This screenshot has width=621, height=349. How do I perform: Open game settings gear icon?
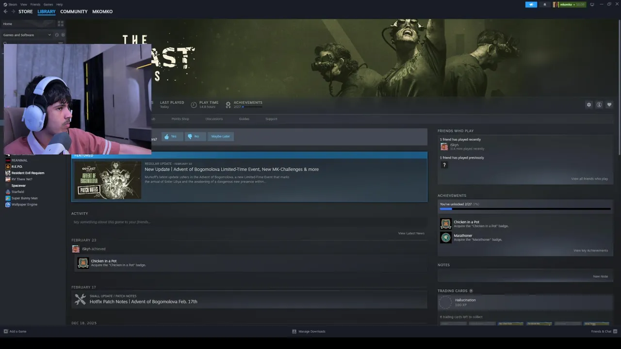click(589, 105)
